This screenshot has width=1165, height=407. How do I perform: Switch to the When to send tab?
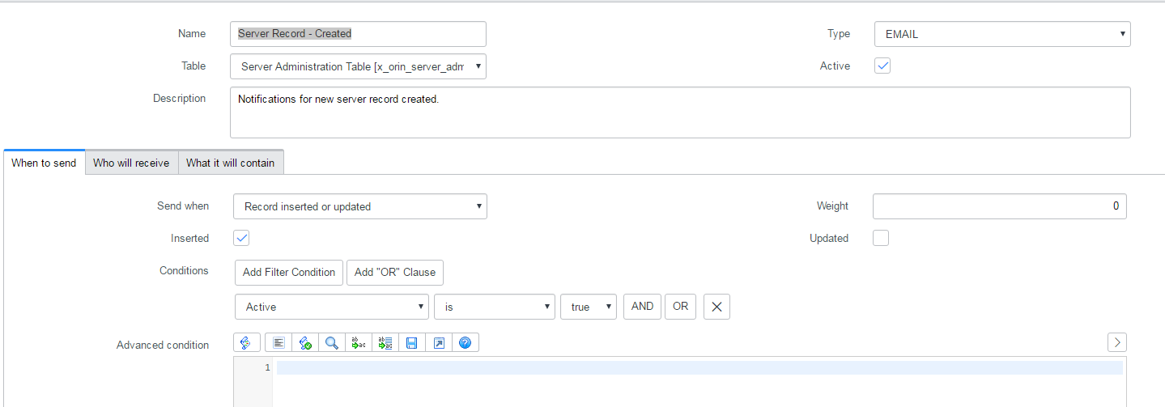click(x=44, y=163)
